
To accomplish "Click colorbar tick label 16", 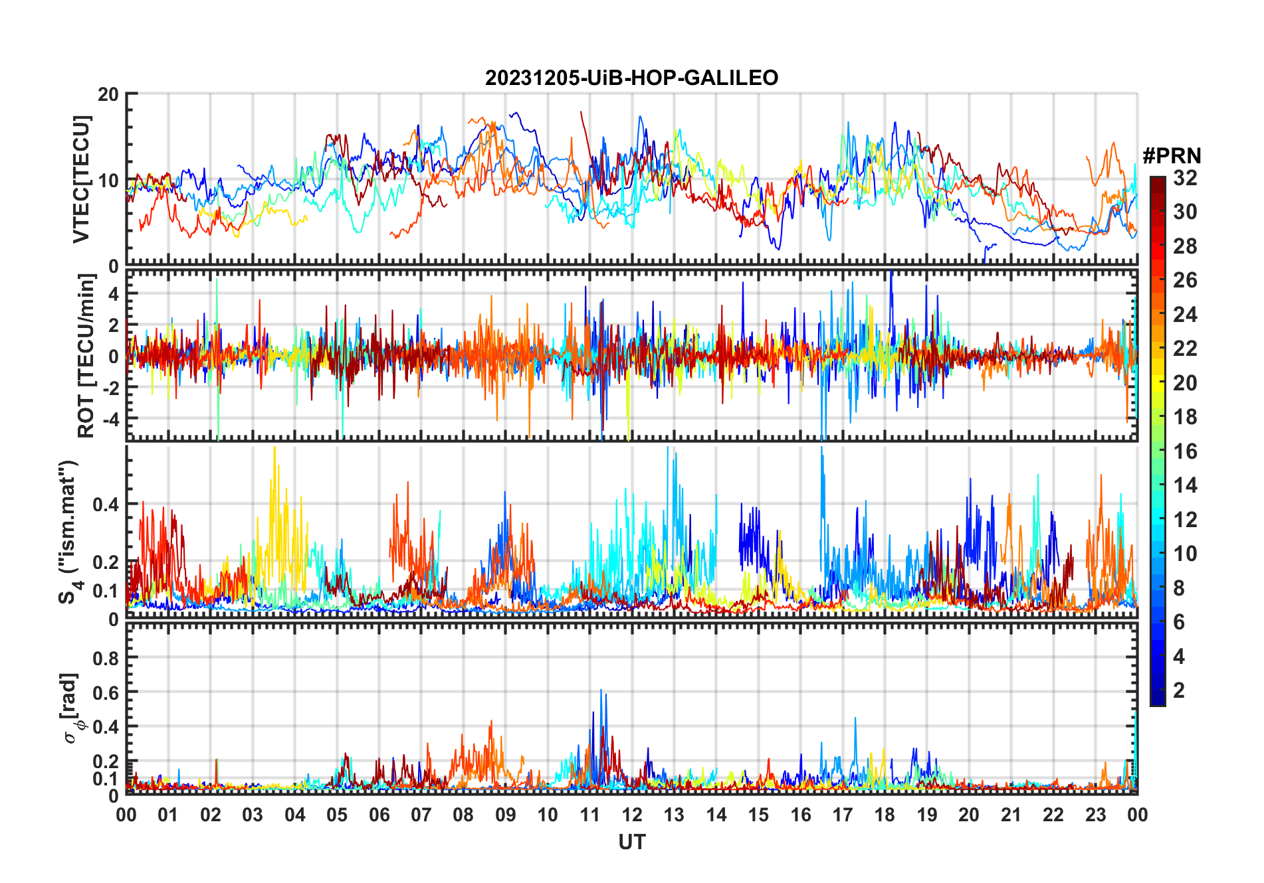I will [1185, 451].
